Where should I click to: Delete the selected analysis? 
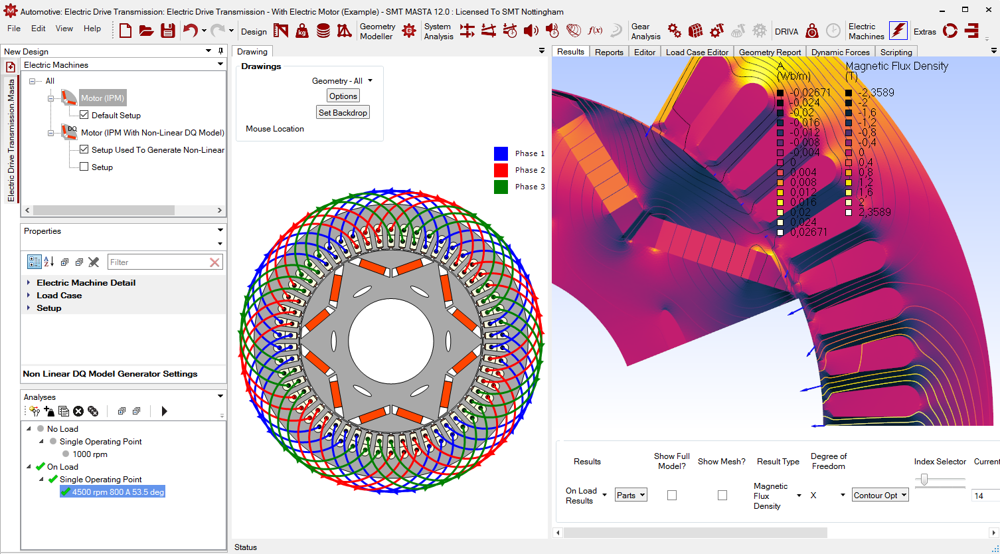click(x=78, y=411)
